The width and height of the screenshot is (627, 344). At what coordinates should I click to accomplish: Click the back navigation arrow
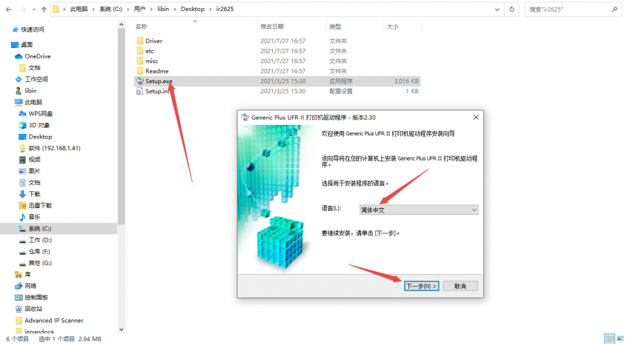[9, 9]
